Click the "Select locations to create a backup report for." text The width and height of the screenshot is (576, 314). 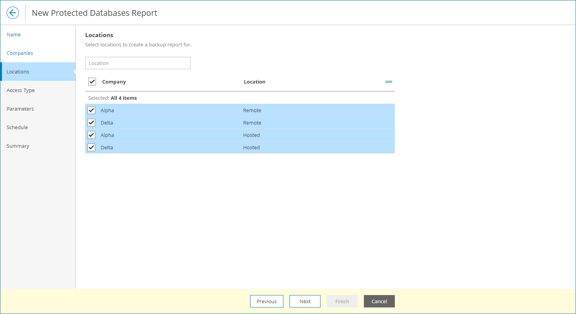pos(138,44)
